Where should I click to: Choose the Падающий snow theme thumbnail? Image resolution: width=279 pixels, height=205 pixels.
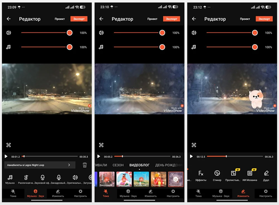coord(176,179)
